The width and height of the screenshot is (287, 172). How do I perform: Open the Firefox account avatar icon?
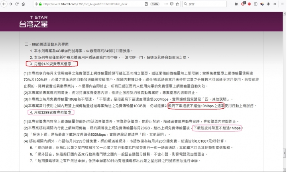[x=268, y=4]
